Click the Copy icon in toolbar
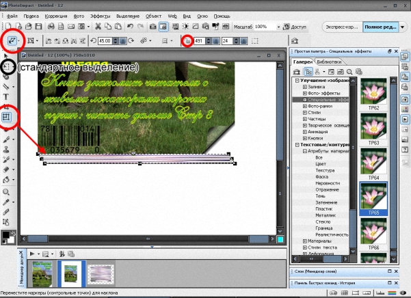 108,27
